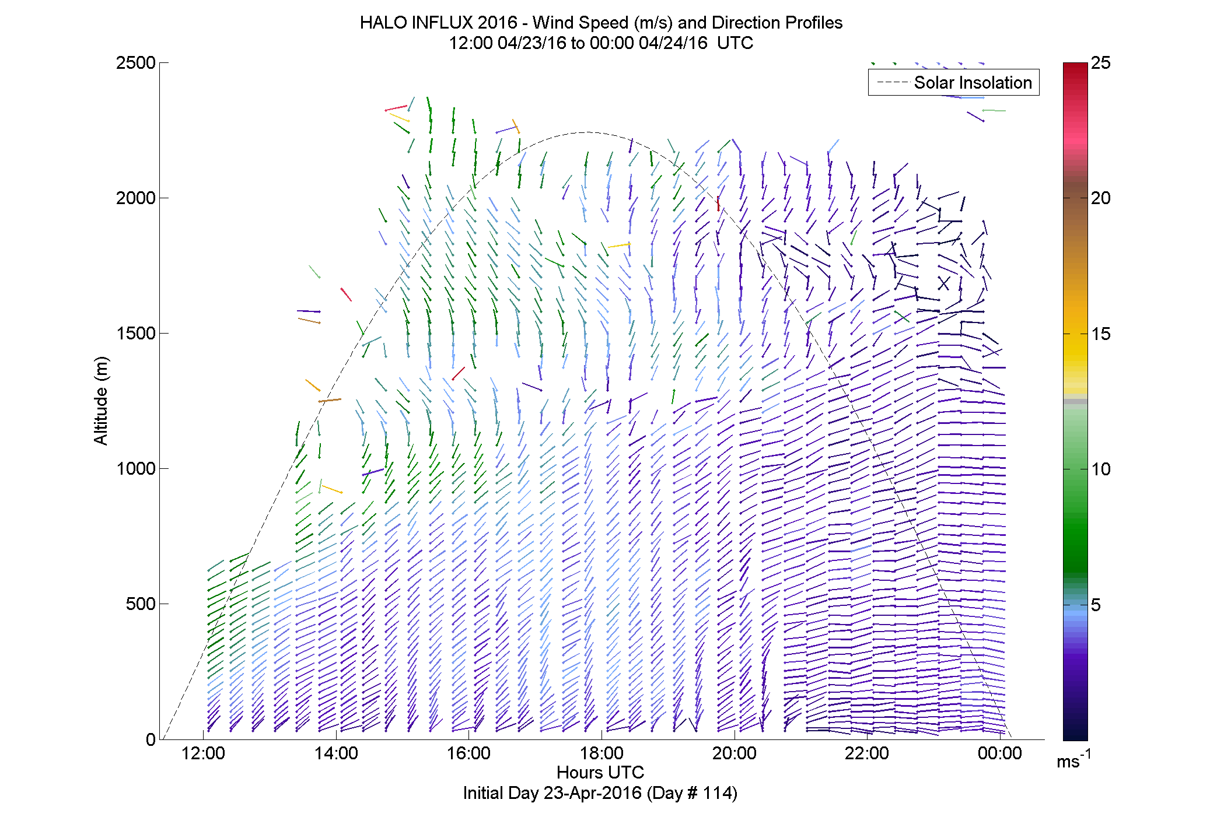Click the 1000 altitude tick label

(136, 468)
